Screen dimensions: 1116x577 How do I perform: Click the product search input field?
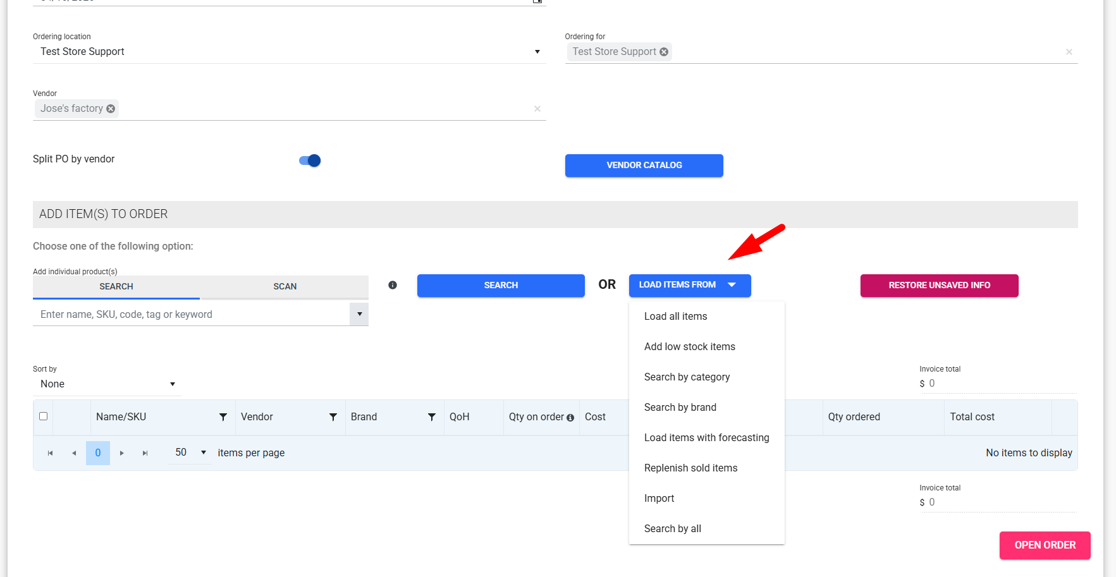coord(191,315)
